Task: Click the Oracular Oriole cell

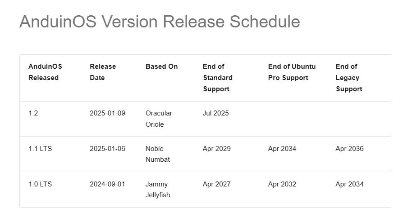Action: point(159,119)
